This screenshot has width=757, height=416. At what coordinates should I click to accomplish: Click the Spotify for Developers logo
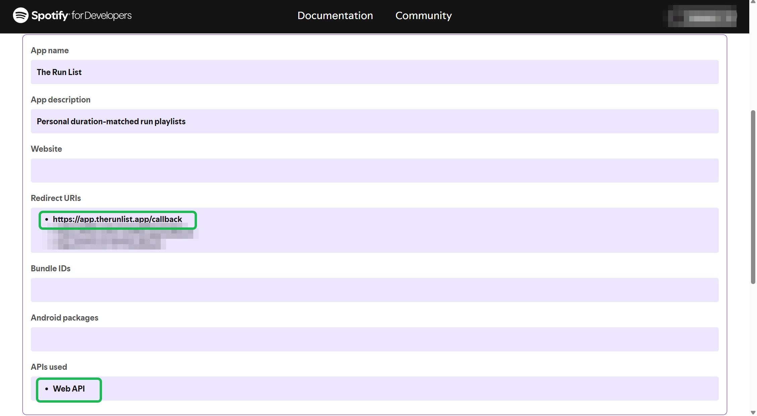pyautogui.click(x=72, y=15)
